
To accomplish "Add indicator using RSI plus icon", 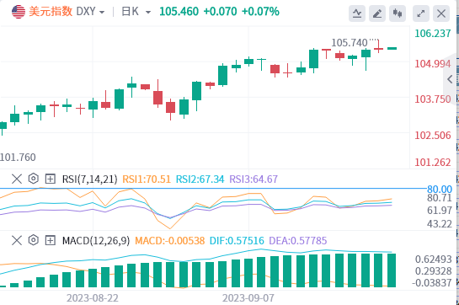I will 50,179.
